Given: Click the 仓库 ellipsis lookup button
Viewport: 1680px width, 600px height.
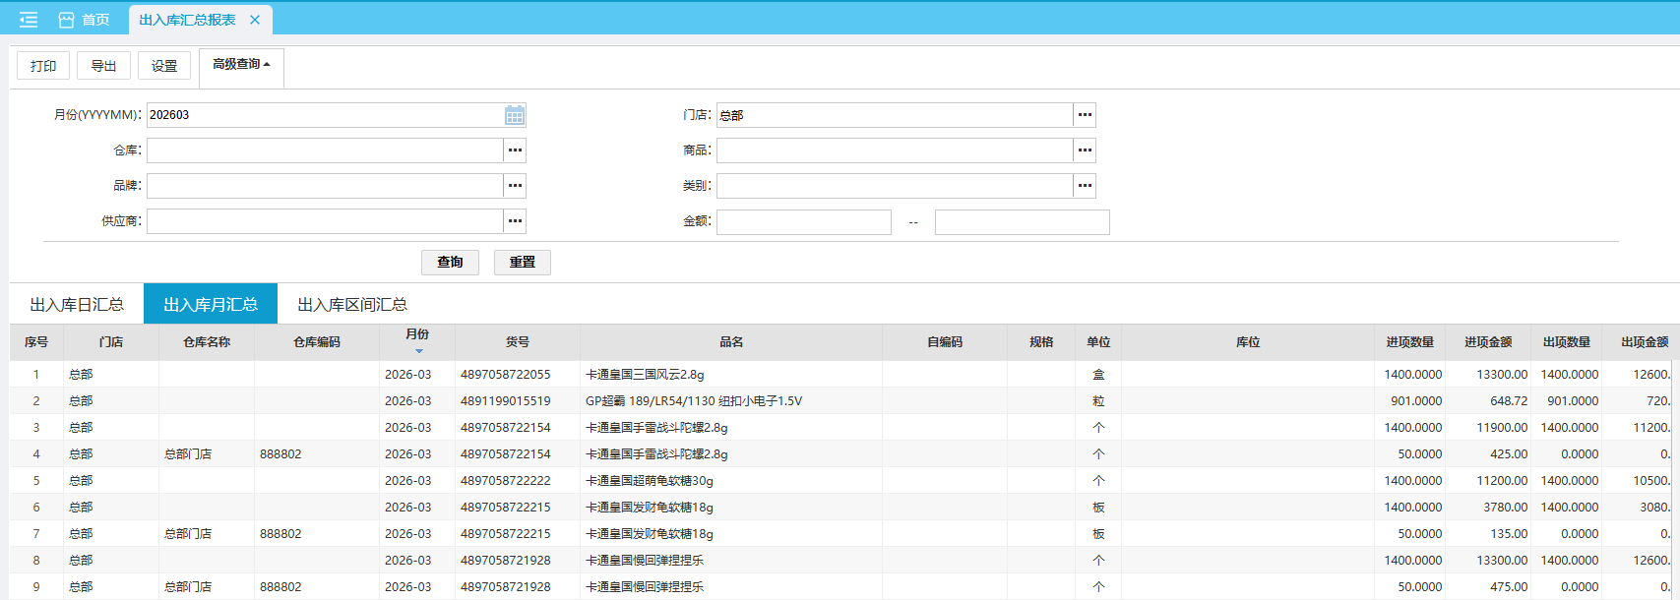Looking at the screenshot, I should [x=515, y=150].
